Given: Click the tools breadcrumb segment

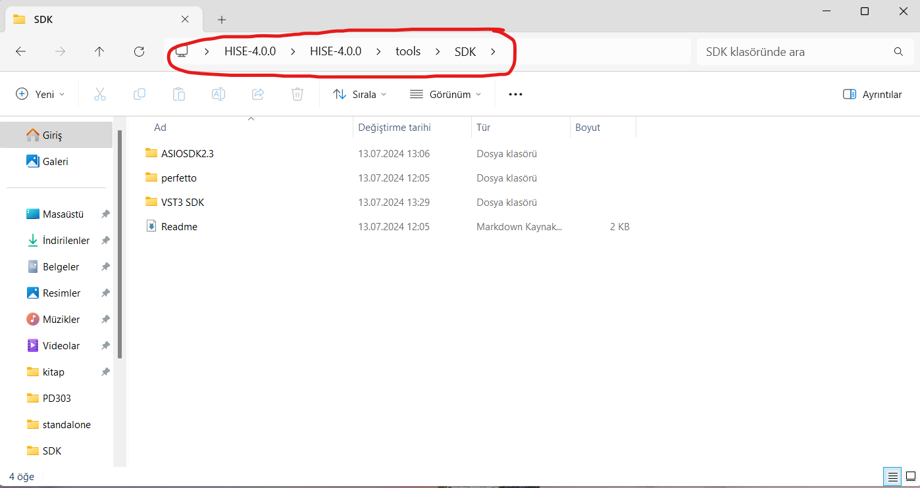Looking at the screenshot, I should (408, 51).
